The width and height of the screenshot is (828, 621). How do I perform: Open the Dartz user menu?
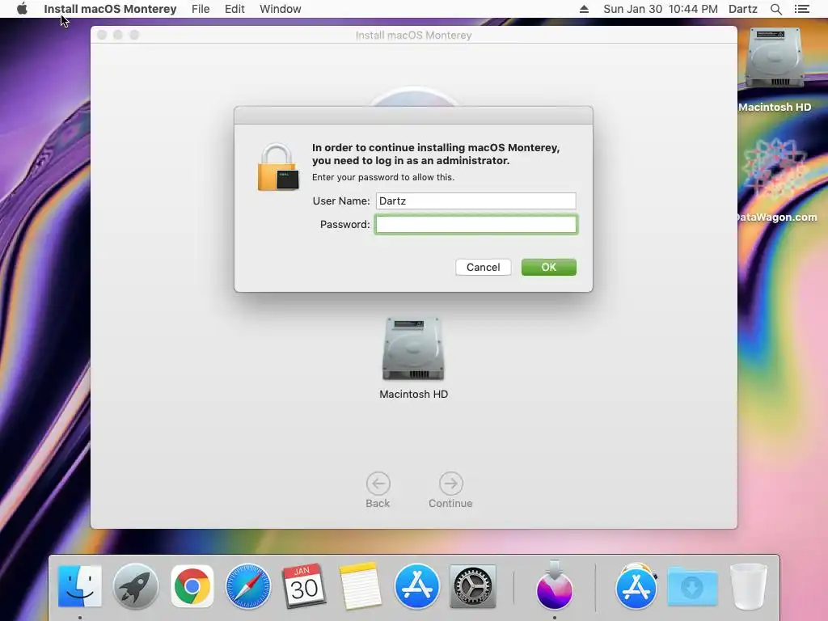pos(742,9)
